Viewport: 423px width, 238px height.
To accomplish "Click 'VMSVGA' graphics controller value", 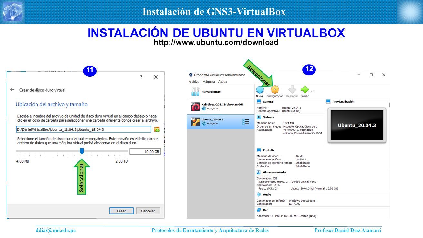I will (x=301, y=160).
